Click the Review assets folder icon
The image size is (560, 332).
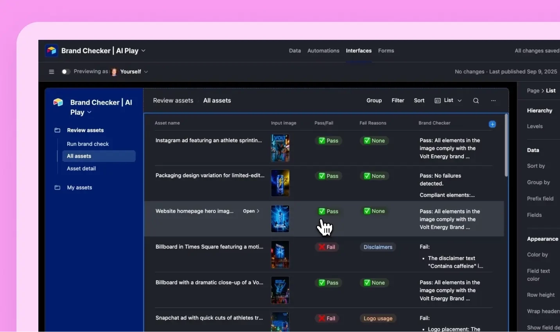pos(57,130)
